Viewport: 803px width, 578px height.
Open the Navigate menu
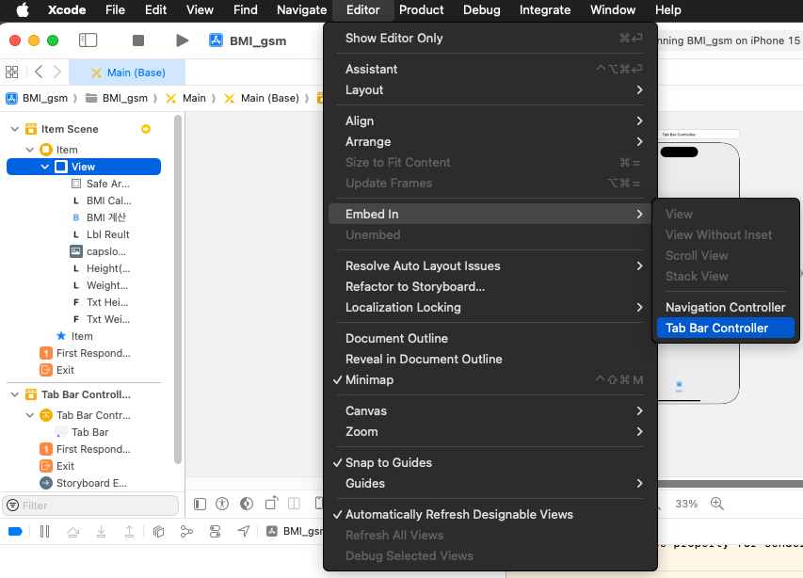(301, 9)
